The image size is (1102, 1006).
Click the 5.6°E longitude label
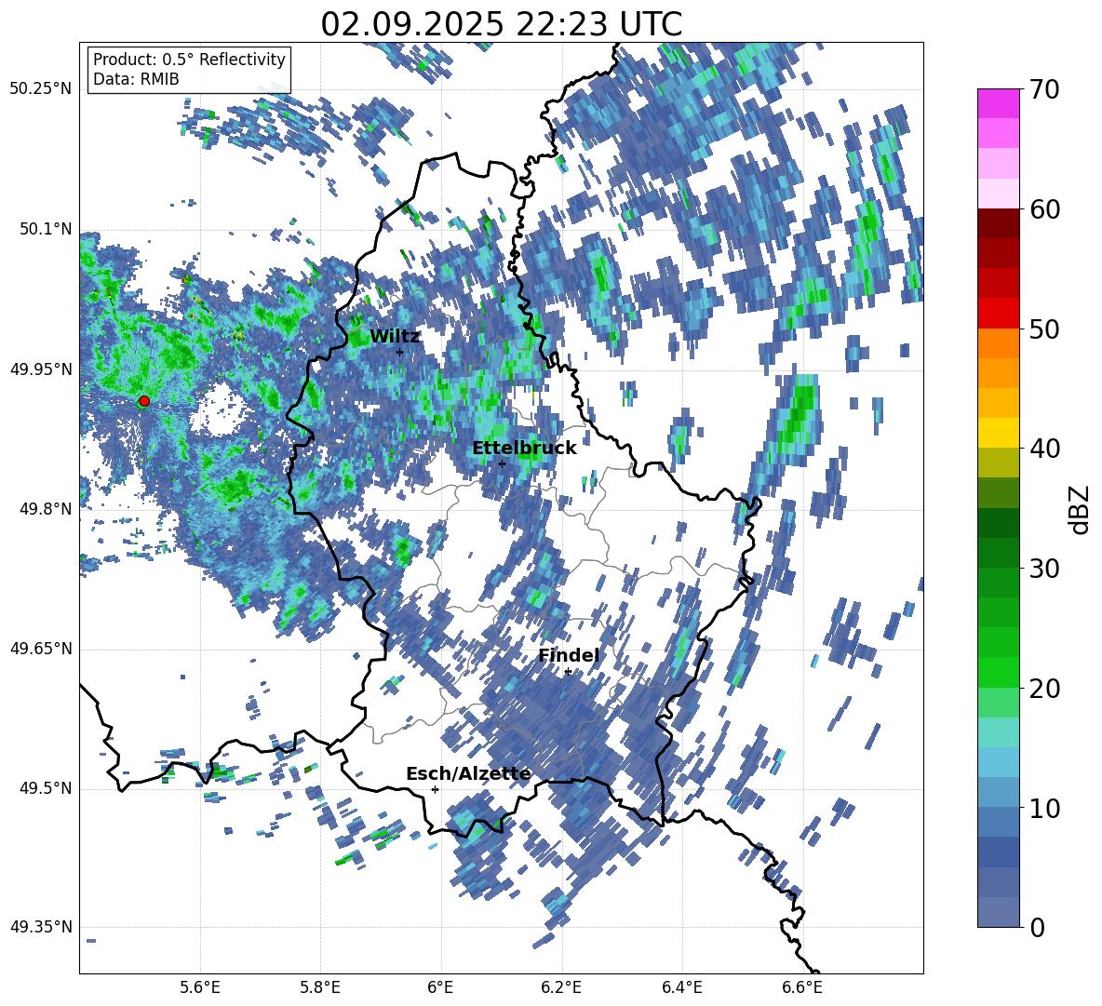[200, 987]
